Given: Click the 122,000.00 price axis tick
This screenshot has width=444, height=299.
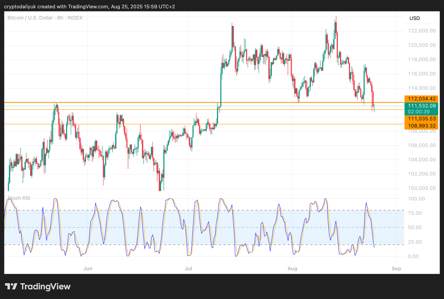Looking at the screenshot, I should [422, 31].
